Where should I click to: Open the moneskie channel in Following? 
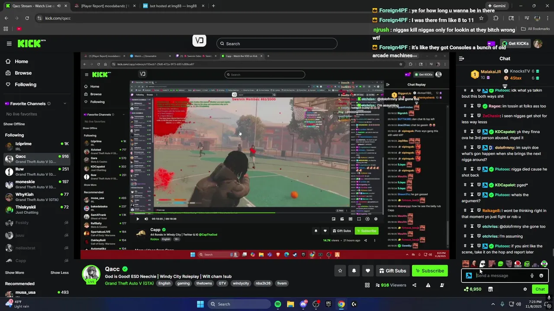[37, 184]
